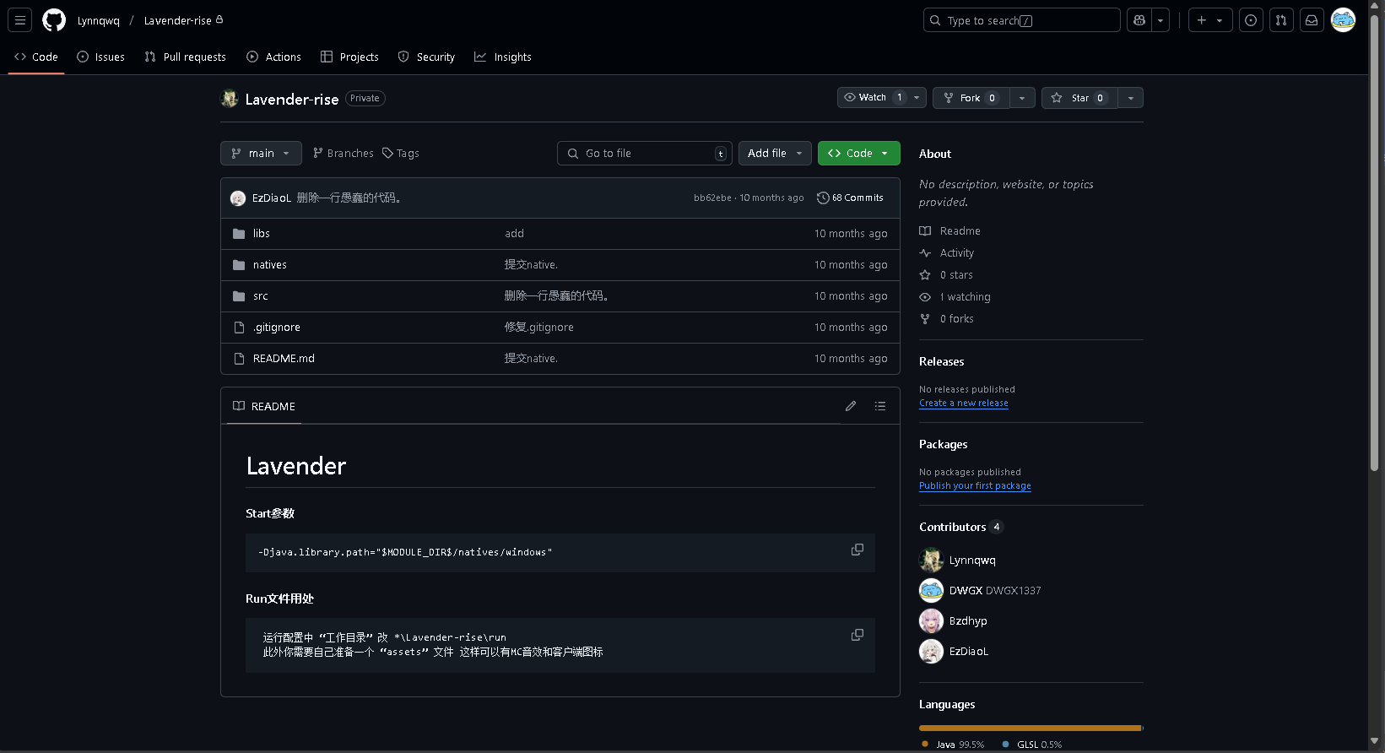Edit README with the pencil icon
The width and height of the screenshot is (1385, 753).
click(x=851, y=406)
